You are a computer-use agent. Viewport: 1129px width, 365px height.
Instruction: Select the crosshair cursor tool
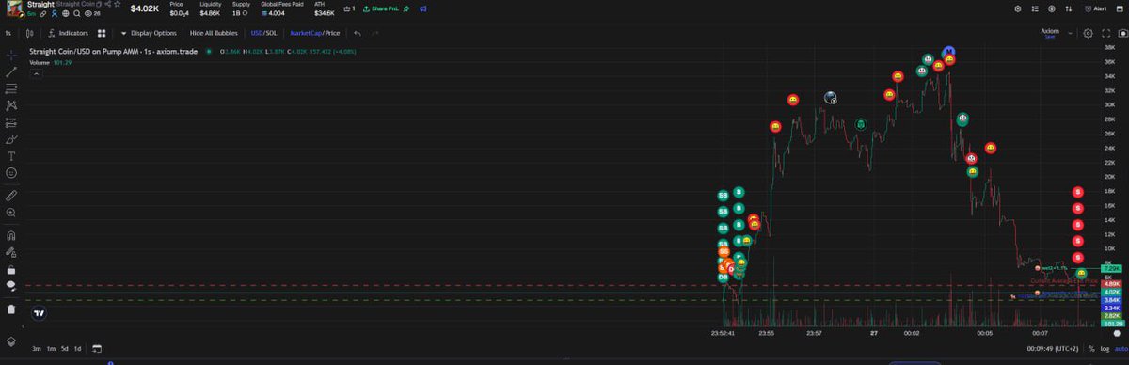11,55
